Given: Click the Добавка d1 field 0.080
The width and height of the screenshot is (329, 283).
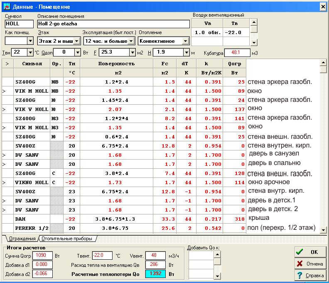Looking at the screenshot, I should coord(42,265).
